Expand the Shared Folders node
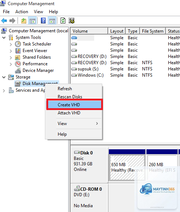 point(11,58)
